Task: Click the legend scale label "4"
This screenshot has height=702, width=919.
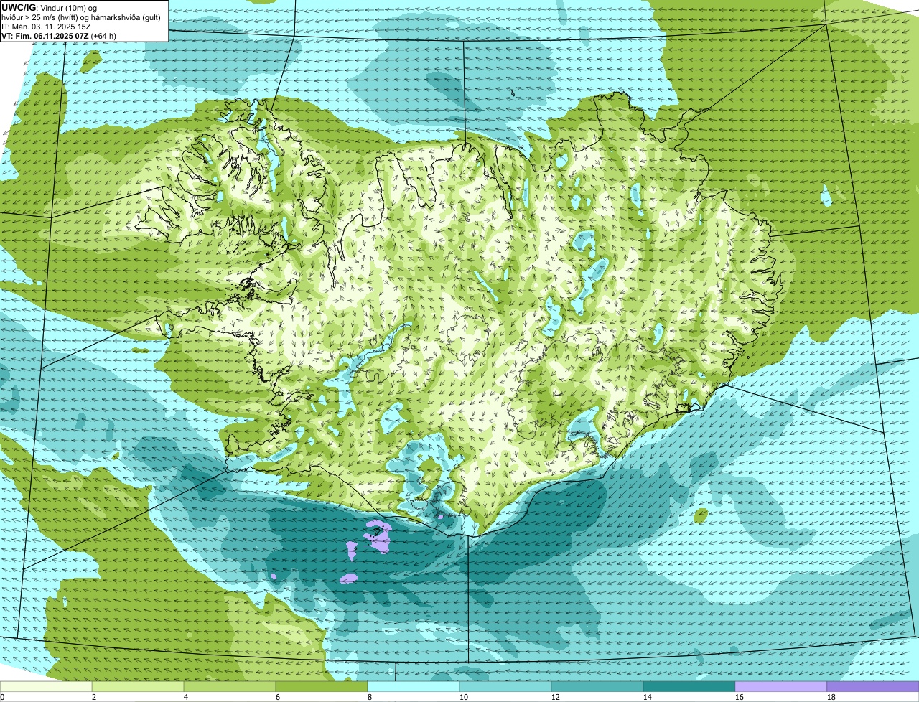Action: (x=186, y=697)
